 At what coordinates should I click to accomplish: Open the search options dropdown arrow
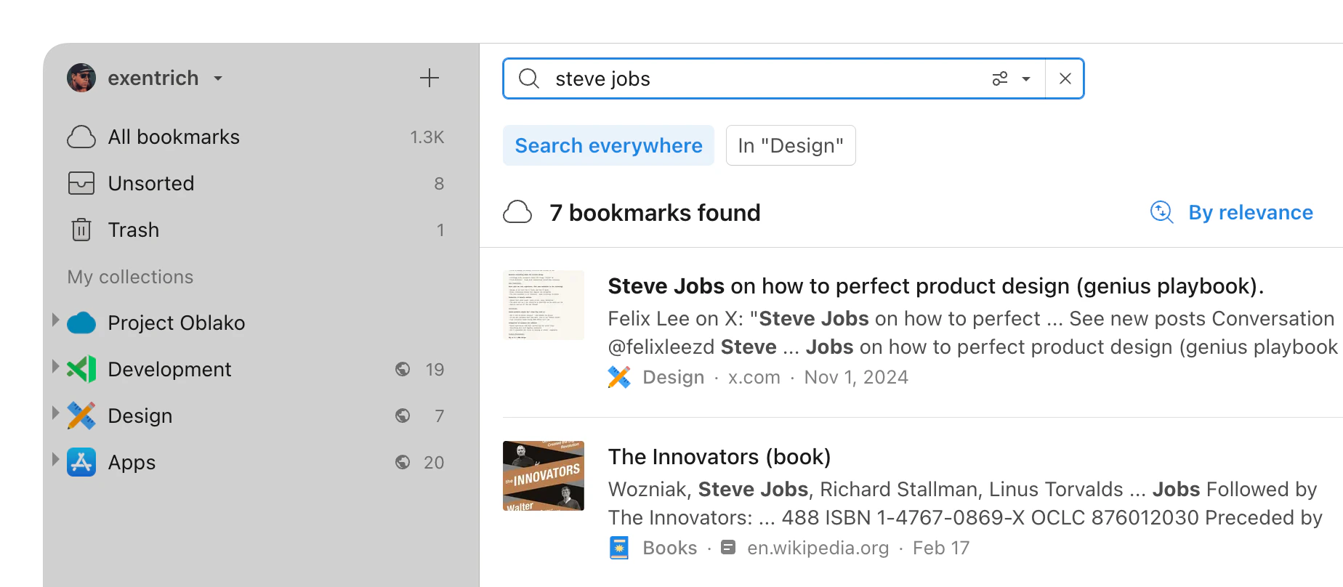point(1026,78)
